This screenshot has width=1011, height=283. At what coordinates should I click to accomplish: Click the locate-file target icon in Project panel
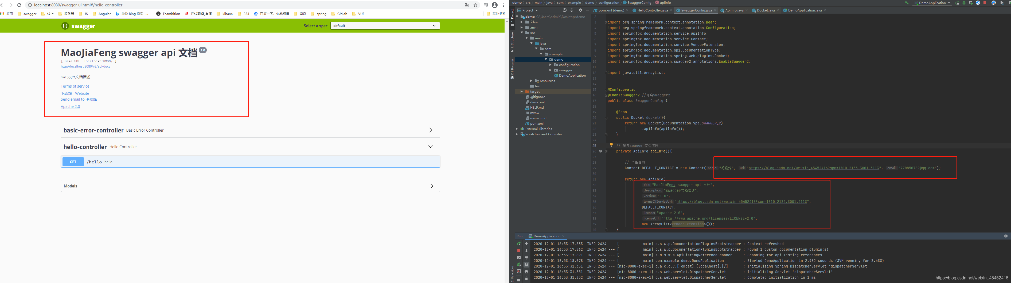click(x=564, y=10)
